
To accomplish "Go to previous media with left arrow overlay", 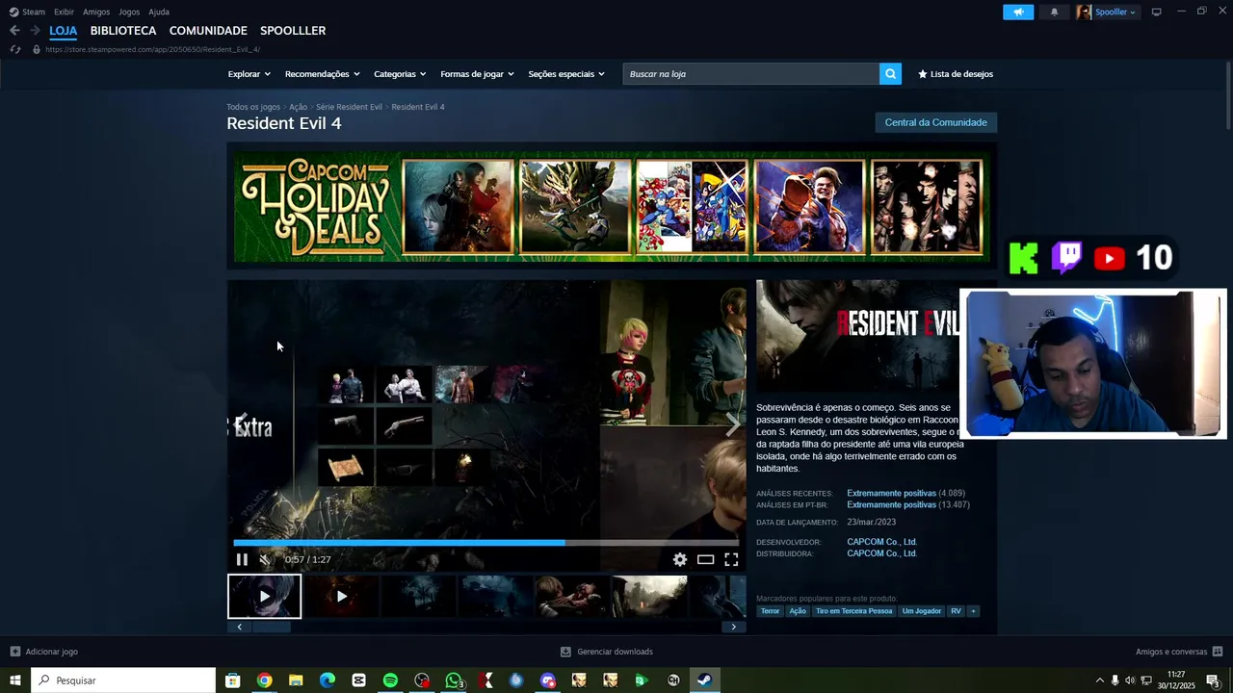I will (x=241, y=424).
